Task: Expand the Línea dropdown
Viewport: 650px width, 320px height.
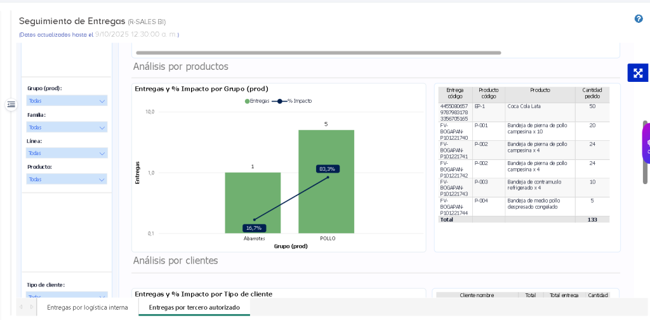Action: point(67,154)
